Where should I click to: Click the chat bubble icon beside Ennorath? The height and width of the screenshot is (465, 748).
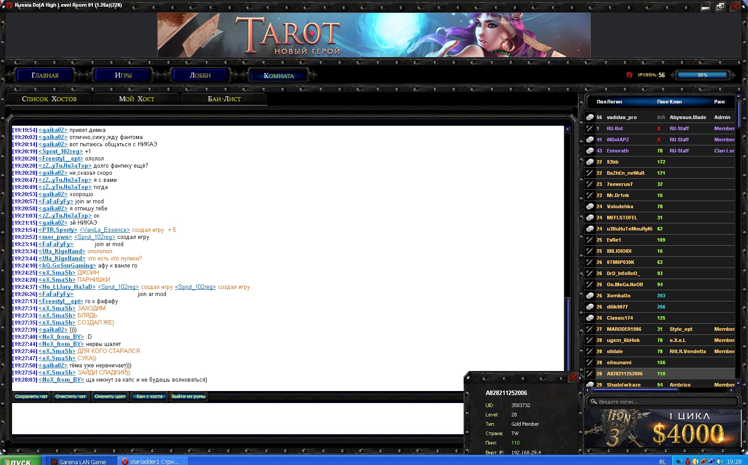point(590,151)
